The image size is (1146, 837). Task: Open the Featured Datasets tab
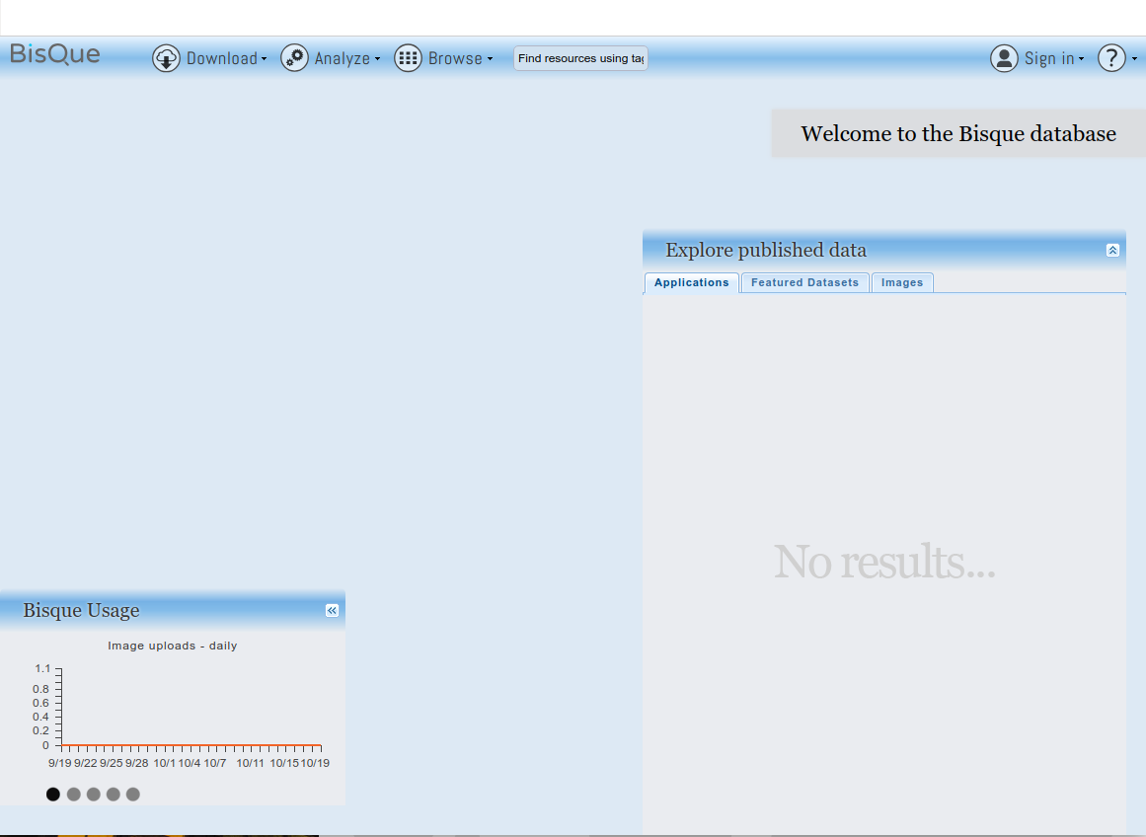[x=804, y=283]
